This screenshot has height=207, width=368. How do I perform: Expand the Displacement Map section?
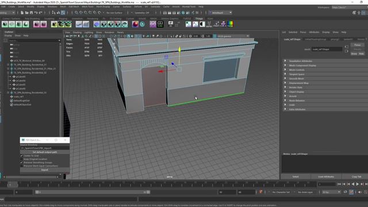(x=325, y=83)
